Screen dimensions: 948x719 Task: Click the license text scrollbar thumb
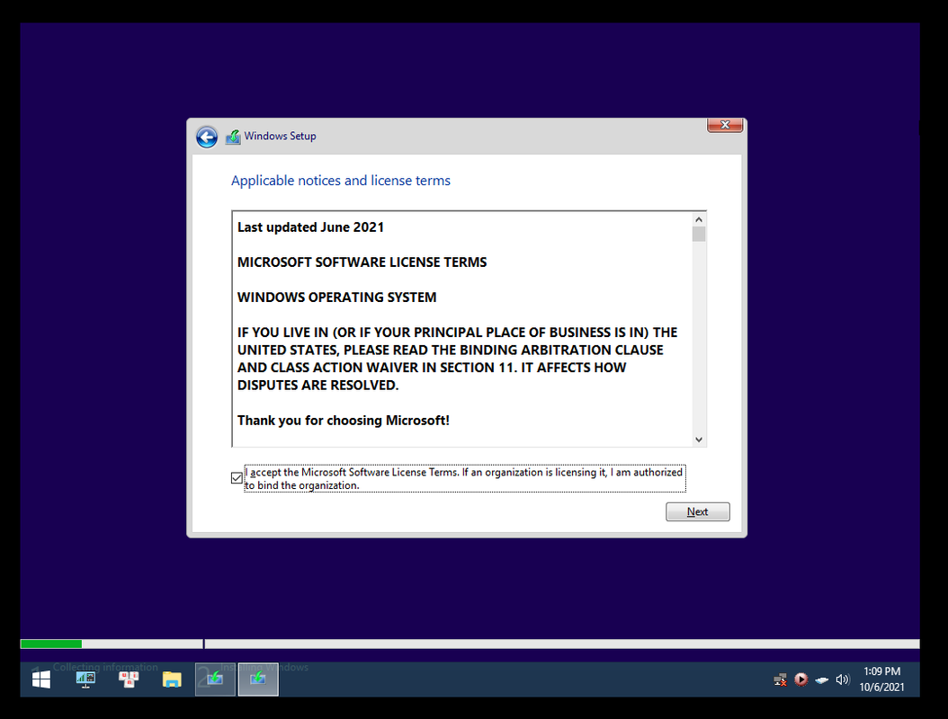tap(699, 234)
